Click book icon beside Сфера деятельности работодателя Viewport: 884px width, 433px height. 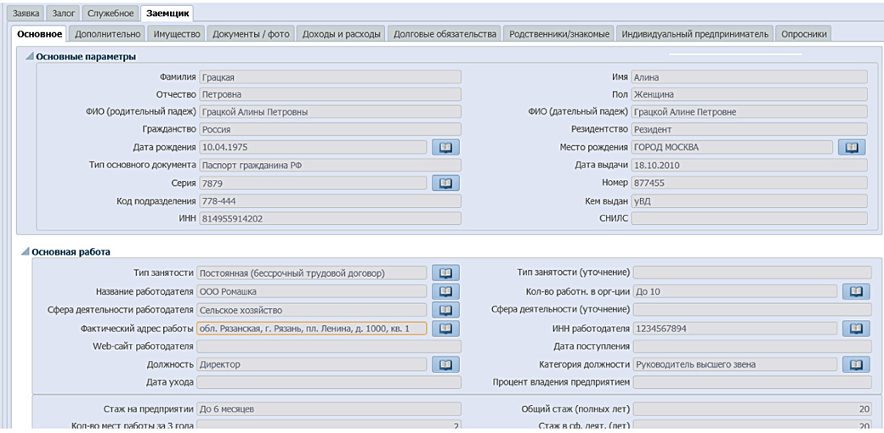(445, 310)
